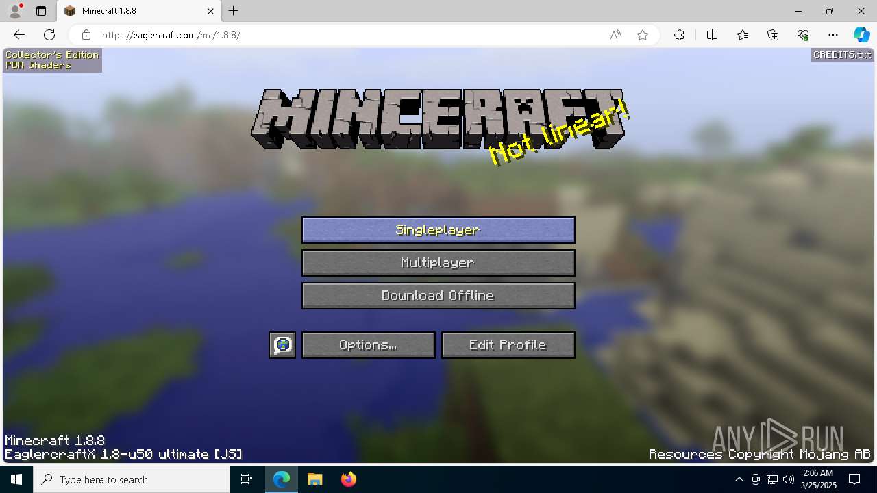877x493 pixels.
Task: Go back to previous page in browser
Action: (19, 35)
